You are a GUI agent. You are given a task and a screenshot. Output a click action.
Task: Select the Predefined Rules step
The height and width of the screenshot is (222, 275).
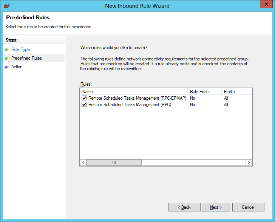(x=26, y=58)
